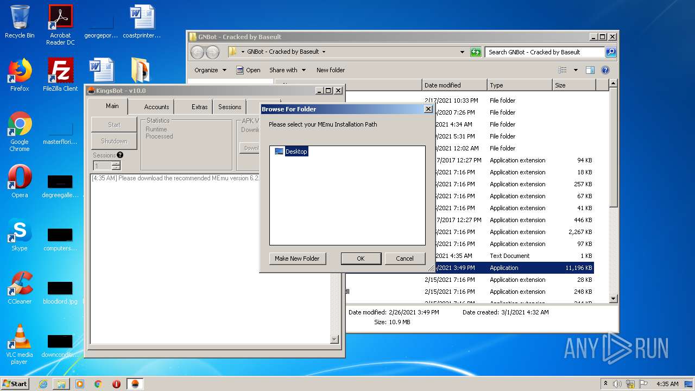
Task: Click OK in Browse For Folder
Action: tap(361, 258)
